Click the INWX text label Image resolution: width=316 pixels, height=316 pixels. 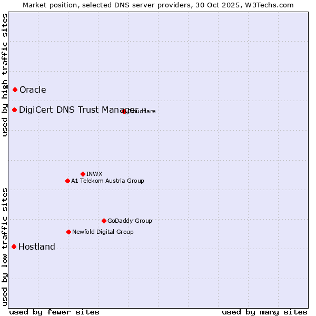(94, 174)
